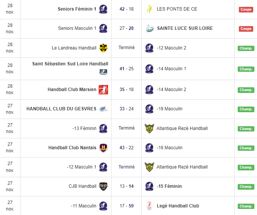Click Champ. badge on Le Landreau match
This screenshot has width=257, height=215.
246,48
